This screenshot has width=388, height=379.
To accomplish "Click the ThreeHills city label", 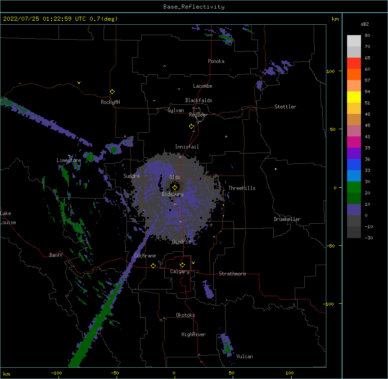I will pos(242,188).
